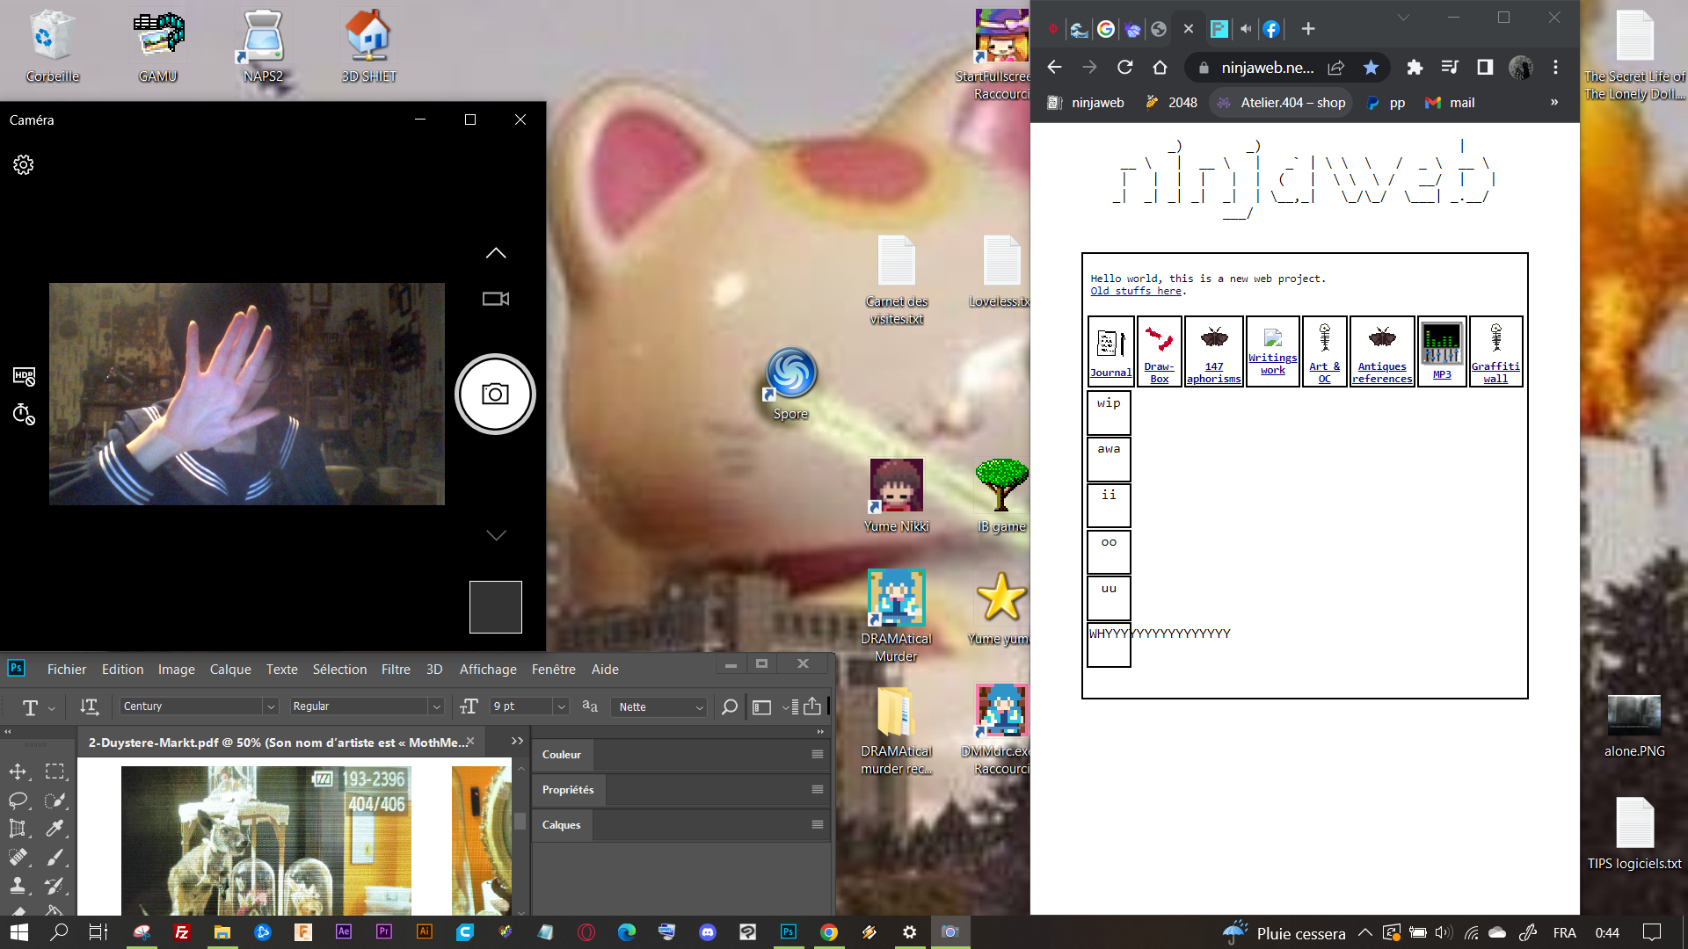Go to Chrome home page icon
The image size is (1688, 949).
(1160, 68)
